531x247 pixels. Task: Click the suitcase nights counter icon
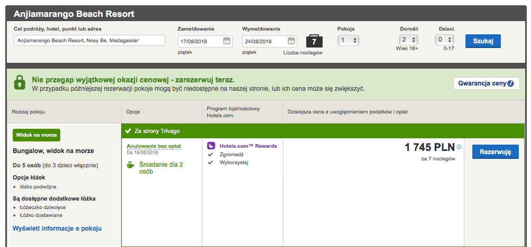click(314, 41)
